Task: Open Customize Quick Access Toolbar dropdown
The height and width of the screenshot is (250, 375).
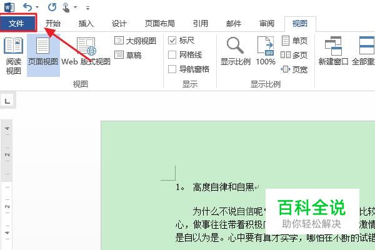Action: coord(87,8)
